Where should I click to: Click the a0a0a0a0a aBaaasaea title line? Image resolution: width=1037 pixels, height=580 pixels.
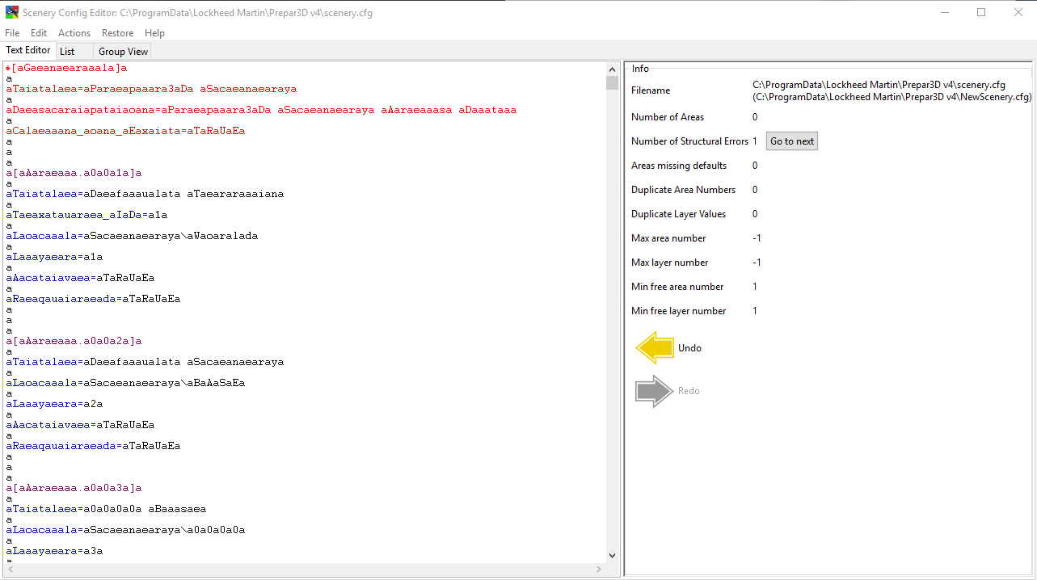106,509
